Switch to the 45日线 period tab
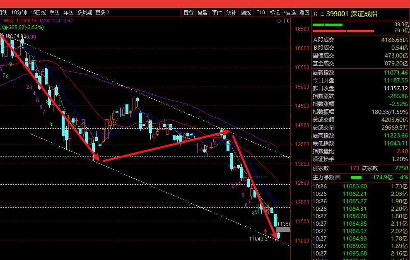 (38, 12)
